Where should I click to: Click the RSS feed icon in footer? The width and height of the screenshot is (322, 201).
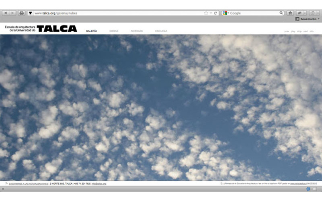coord(6,183)
